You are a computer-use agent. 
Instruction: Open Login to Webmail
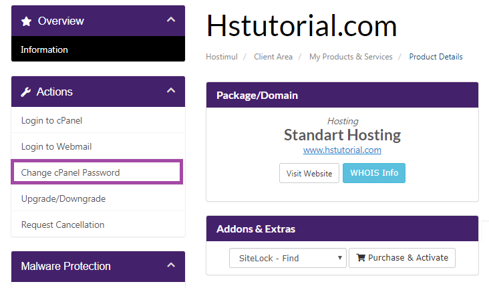pyautogui.click(x=56, y=146)
